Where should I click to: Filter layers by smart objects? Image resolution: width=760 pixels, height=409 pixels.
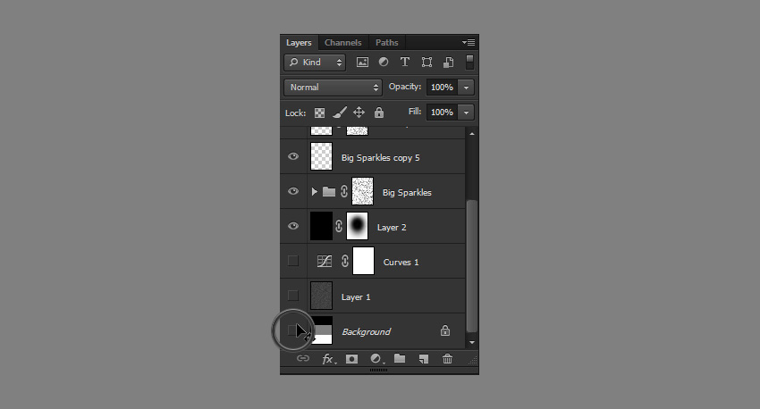tap(448, 62)
